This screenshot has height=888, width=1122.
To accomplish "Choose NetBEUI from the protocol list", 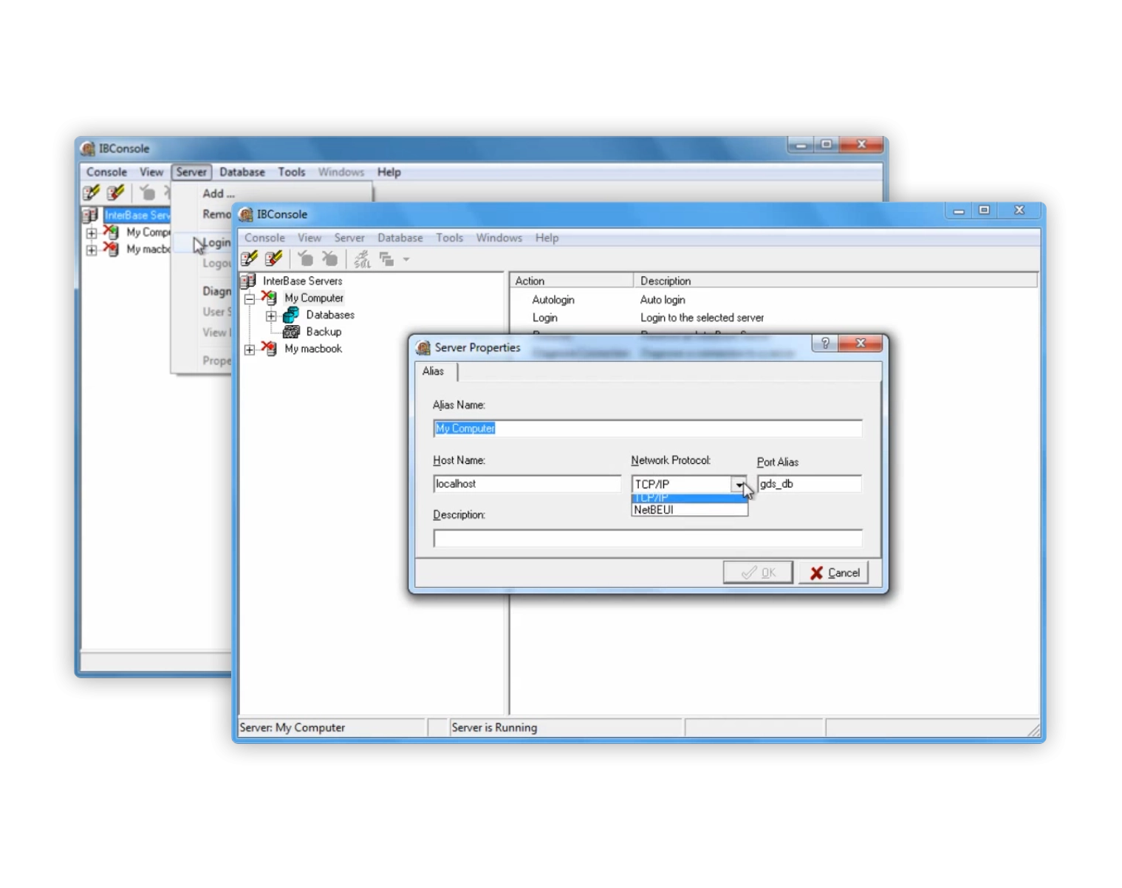I will (x=689, y=510).
